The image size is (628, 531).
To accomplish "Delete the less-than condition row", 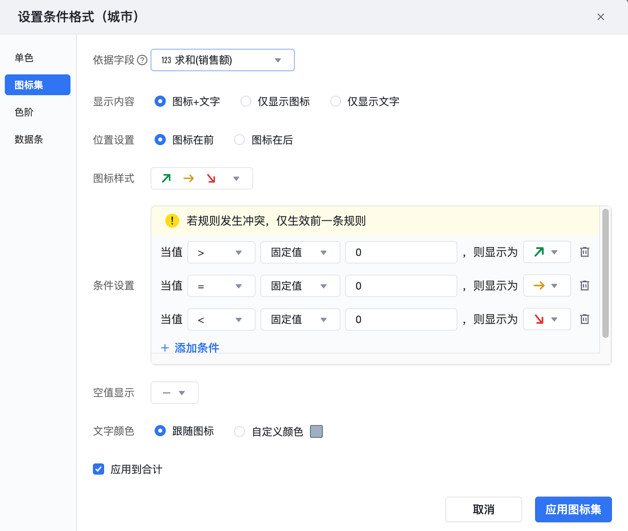I will 584,319.
